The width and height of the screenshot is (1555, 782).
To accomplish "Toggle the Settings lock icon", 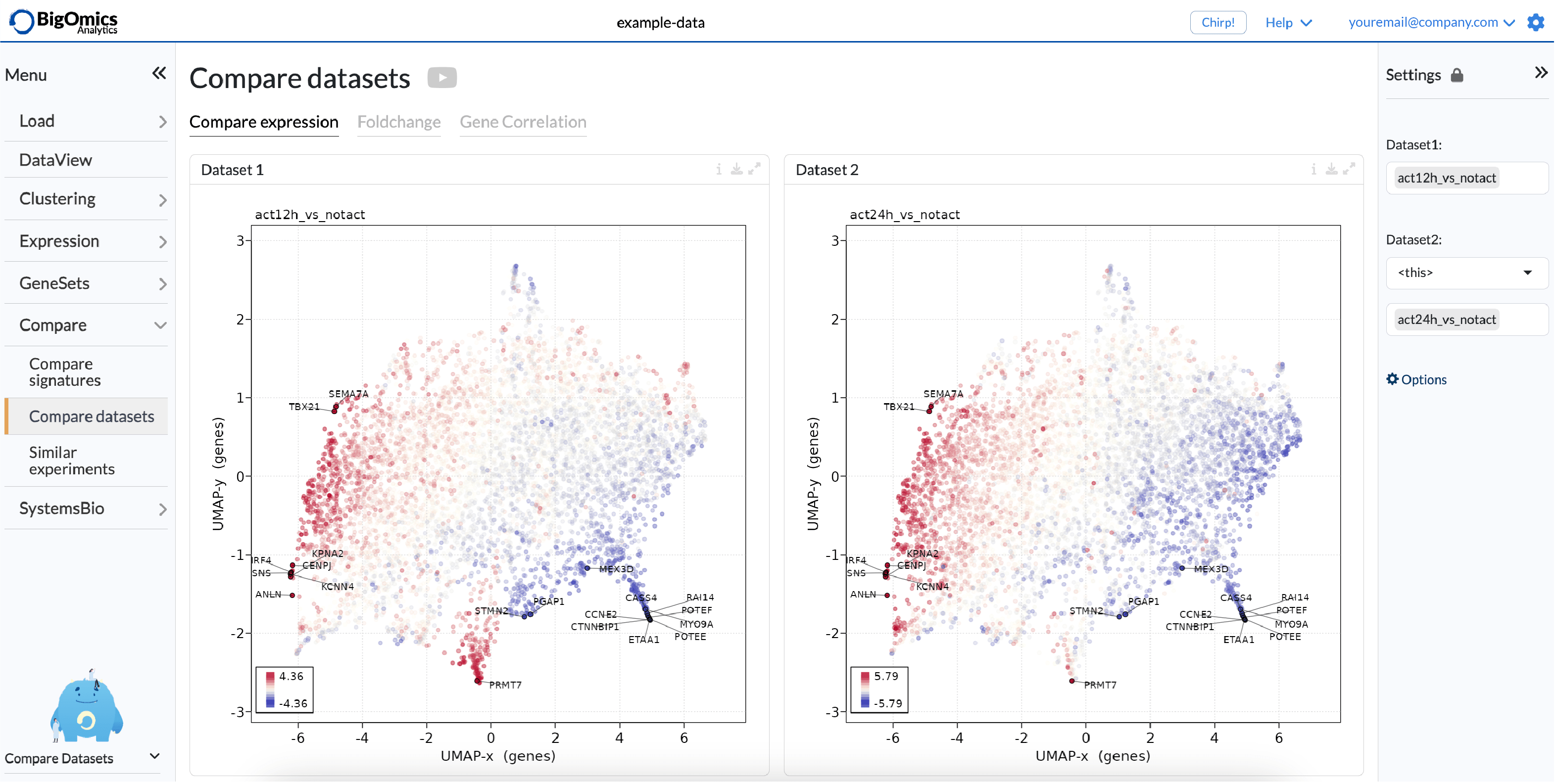I will pyautogui.click(x=1457, y=75).
